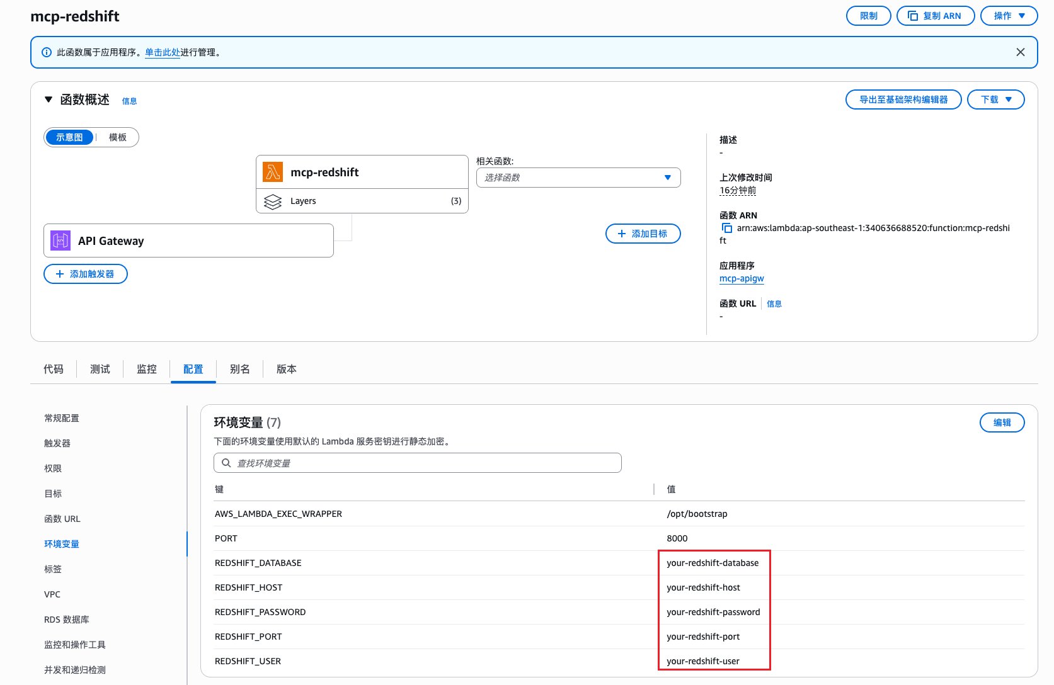Click the 编辑 environment variables button
This screenshot has width=1054, height=685.
pyautogui.click(x=1002, y=422)
